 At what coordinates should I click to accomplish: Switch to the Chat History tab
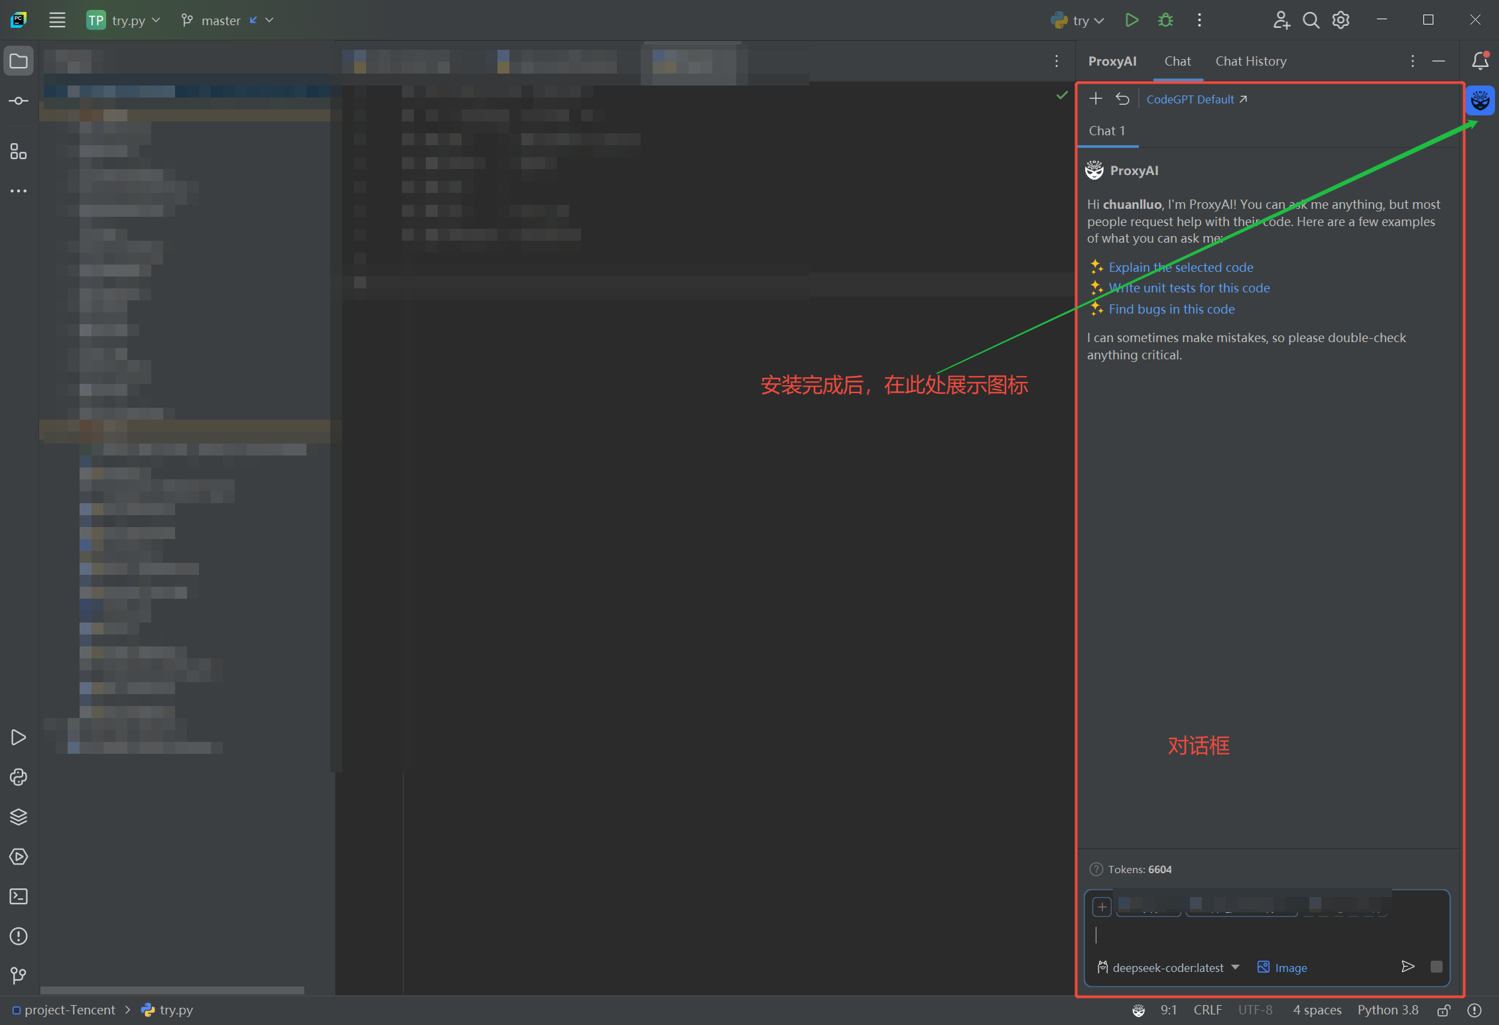[1251, 61]
